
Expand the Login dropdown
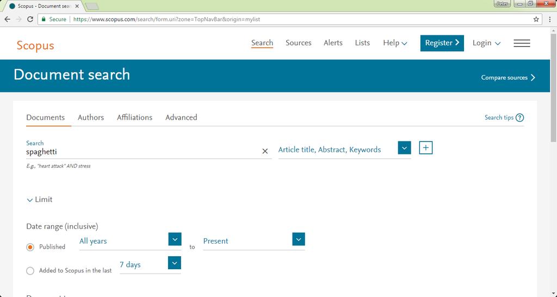tap(486, 43)
